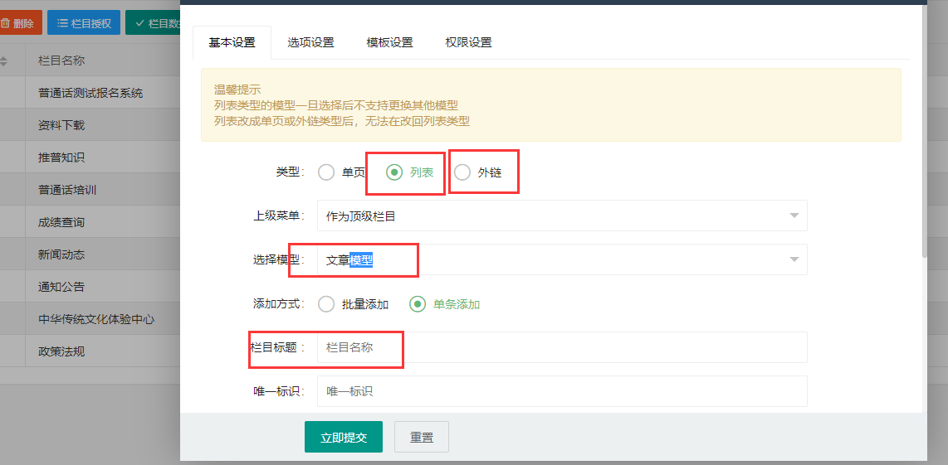Click the 唯一标识 input field
The height and width of the screenshot is (465, 948).
pyautogui.click(x=562, y=391)
